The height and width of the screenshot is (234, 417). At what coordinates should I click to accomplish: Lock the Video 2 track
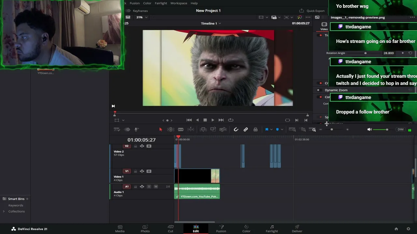click(x=135, y=146)
